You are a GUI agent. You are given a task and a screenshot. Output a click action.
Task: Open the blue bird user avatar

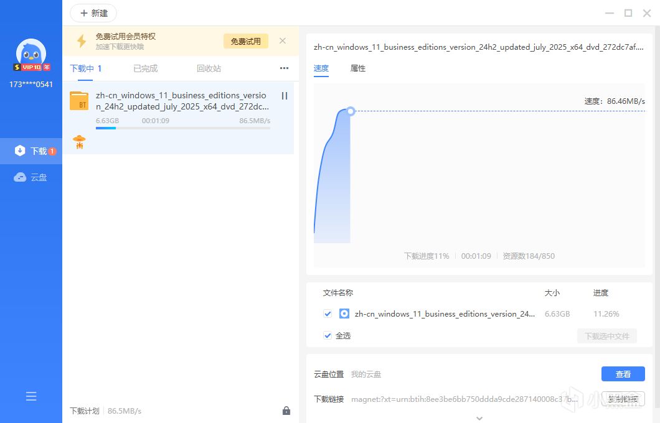tap(31, 53)
